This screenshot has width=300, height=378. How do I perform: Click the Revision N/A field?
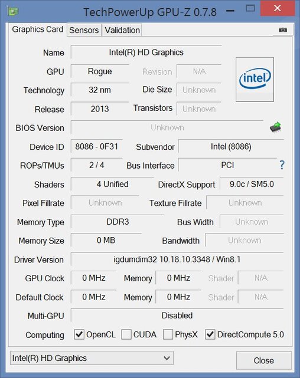199,71
